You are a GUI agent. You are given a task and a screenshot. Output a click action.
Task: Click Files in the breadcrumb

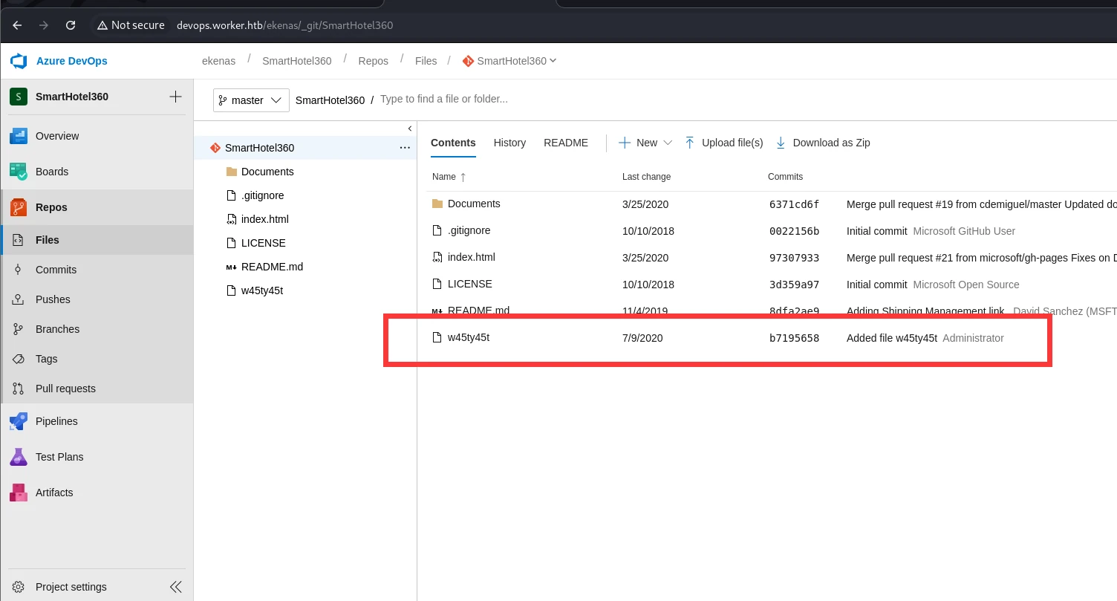pos(426,61)
